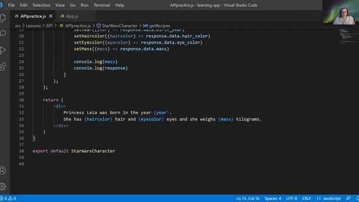
Task: Click the closing </div> tag
Action: pos(61,126)
